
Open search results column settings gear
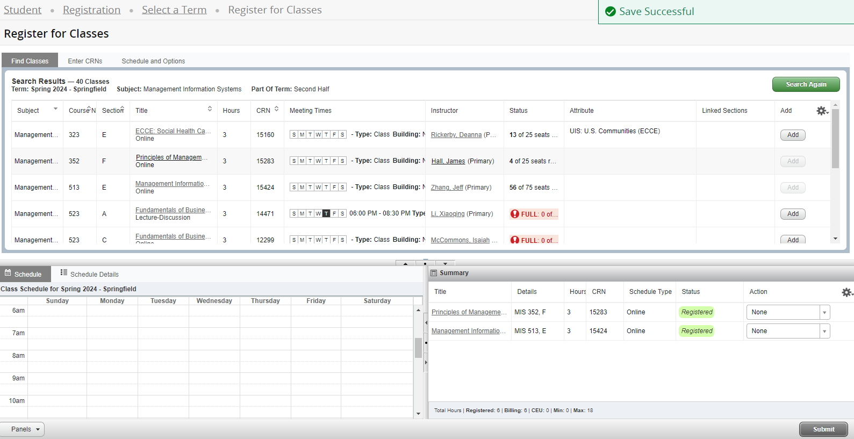[x=822, y=111]
